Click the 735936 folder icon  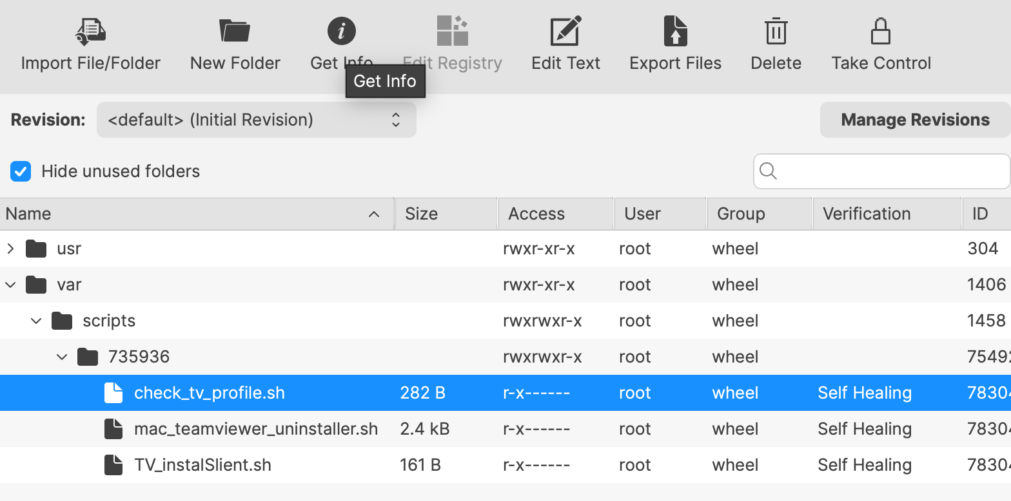(88, 357)
